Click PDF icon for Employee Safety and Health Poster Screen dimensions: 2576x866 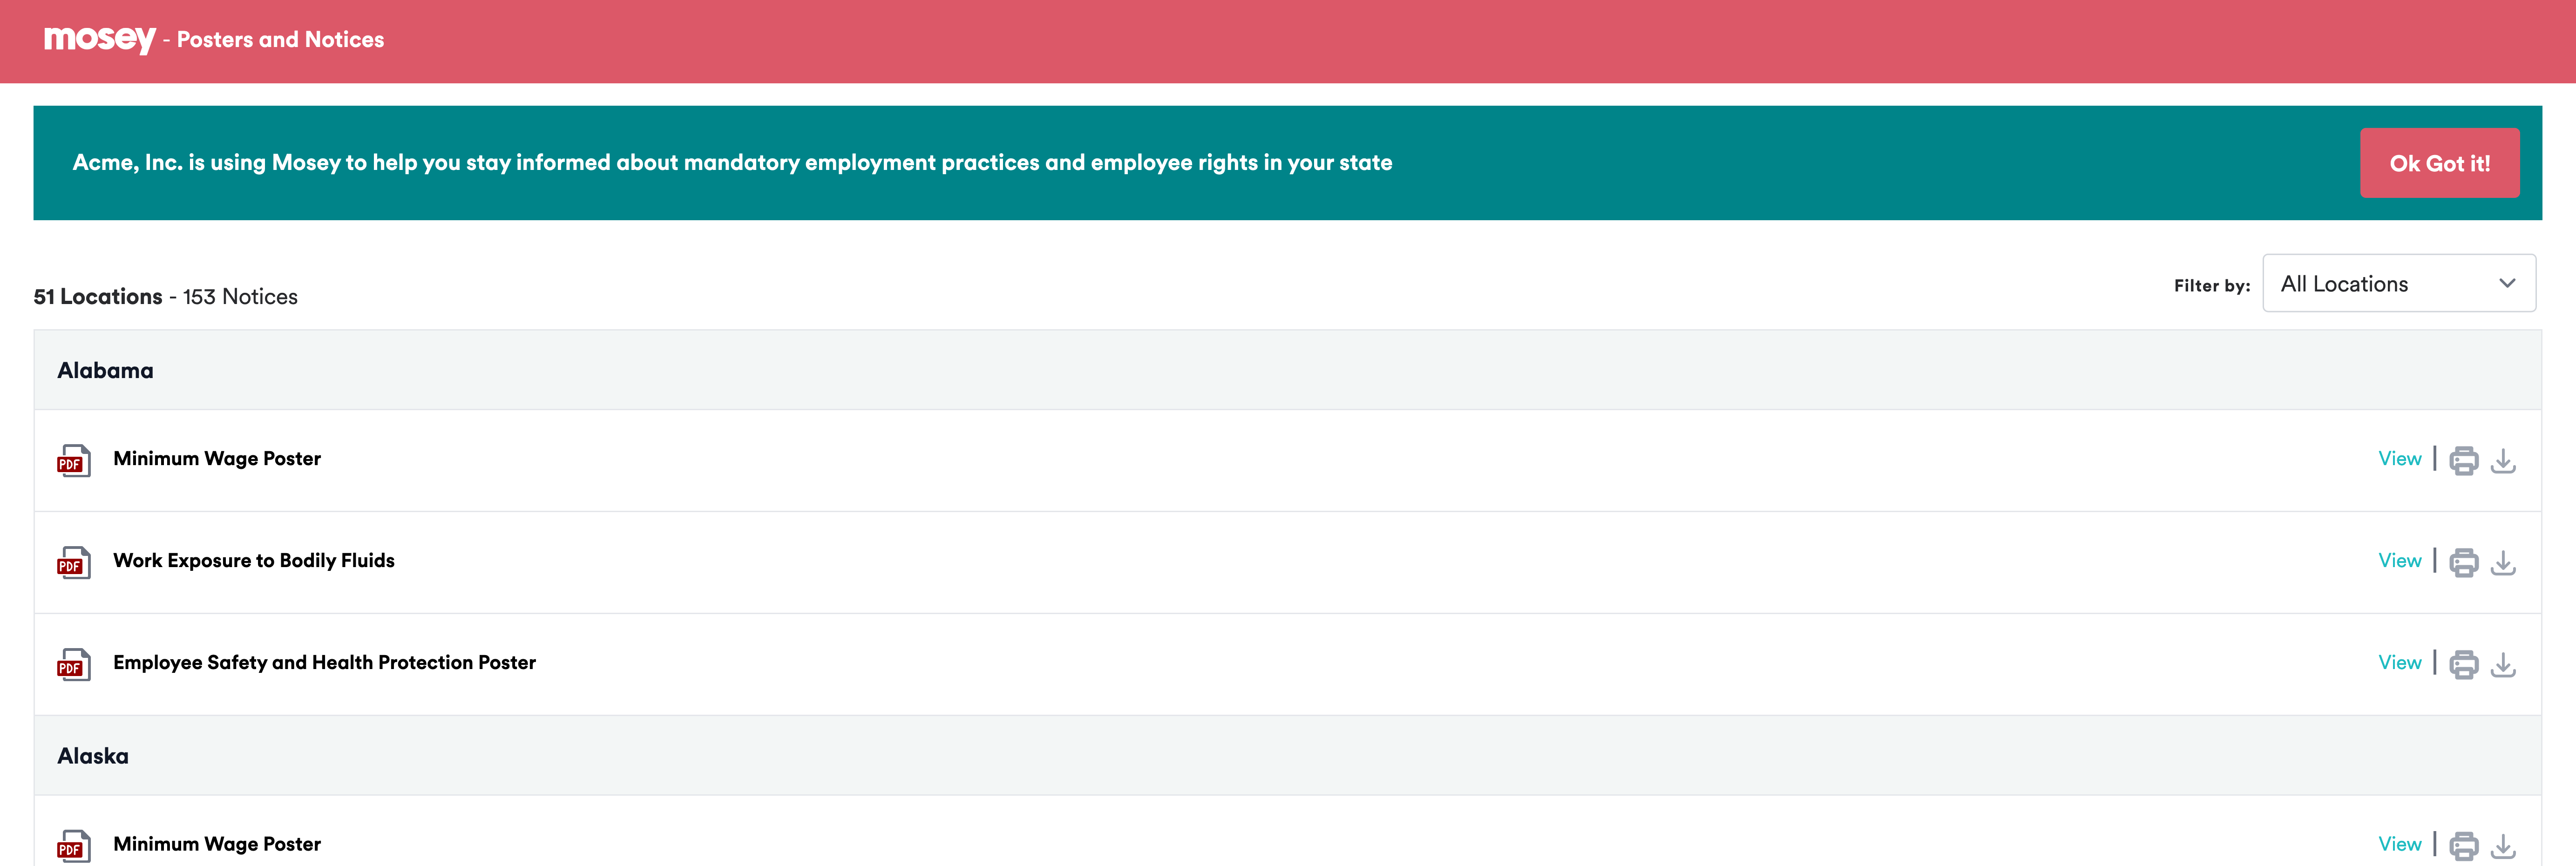point(73,665)
